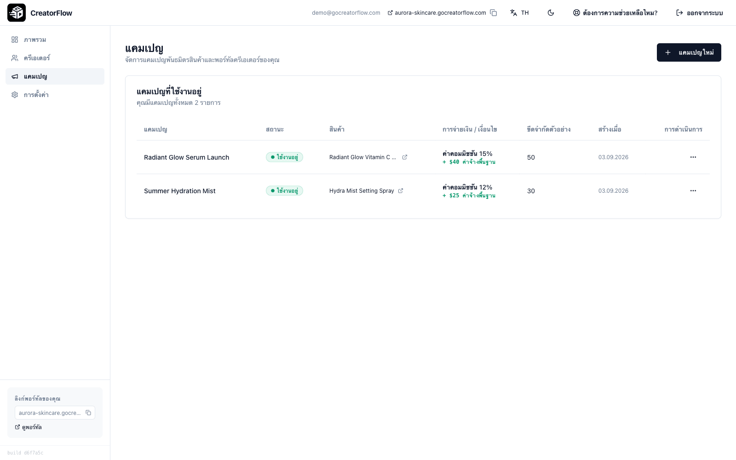Click the Hydra Mist Setting Spray product name
Image resolution: width=736 pixels, height=460 pixels.
(x=362, y=191)
